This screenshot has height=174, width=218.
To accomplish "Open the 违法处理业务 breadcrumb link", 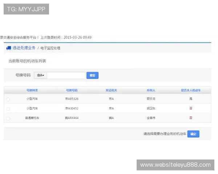I will click(x=24, y=48).
